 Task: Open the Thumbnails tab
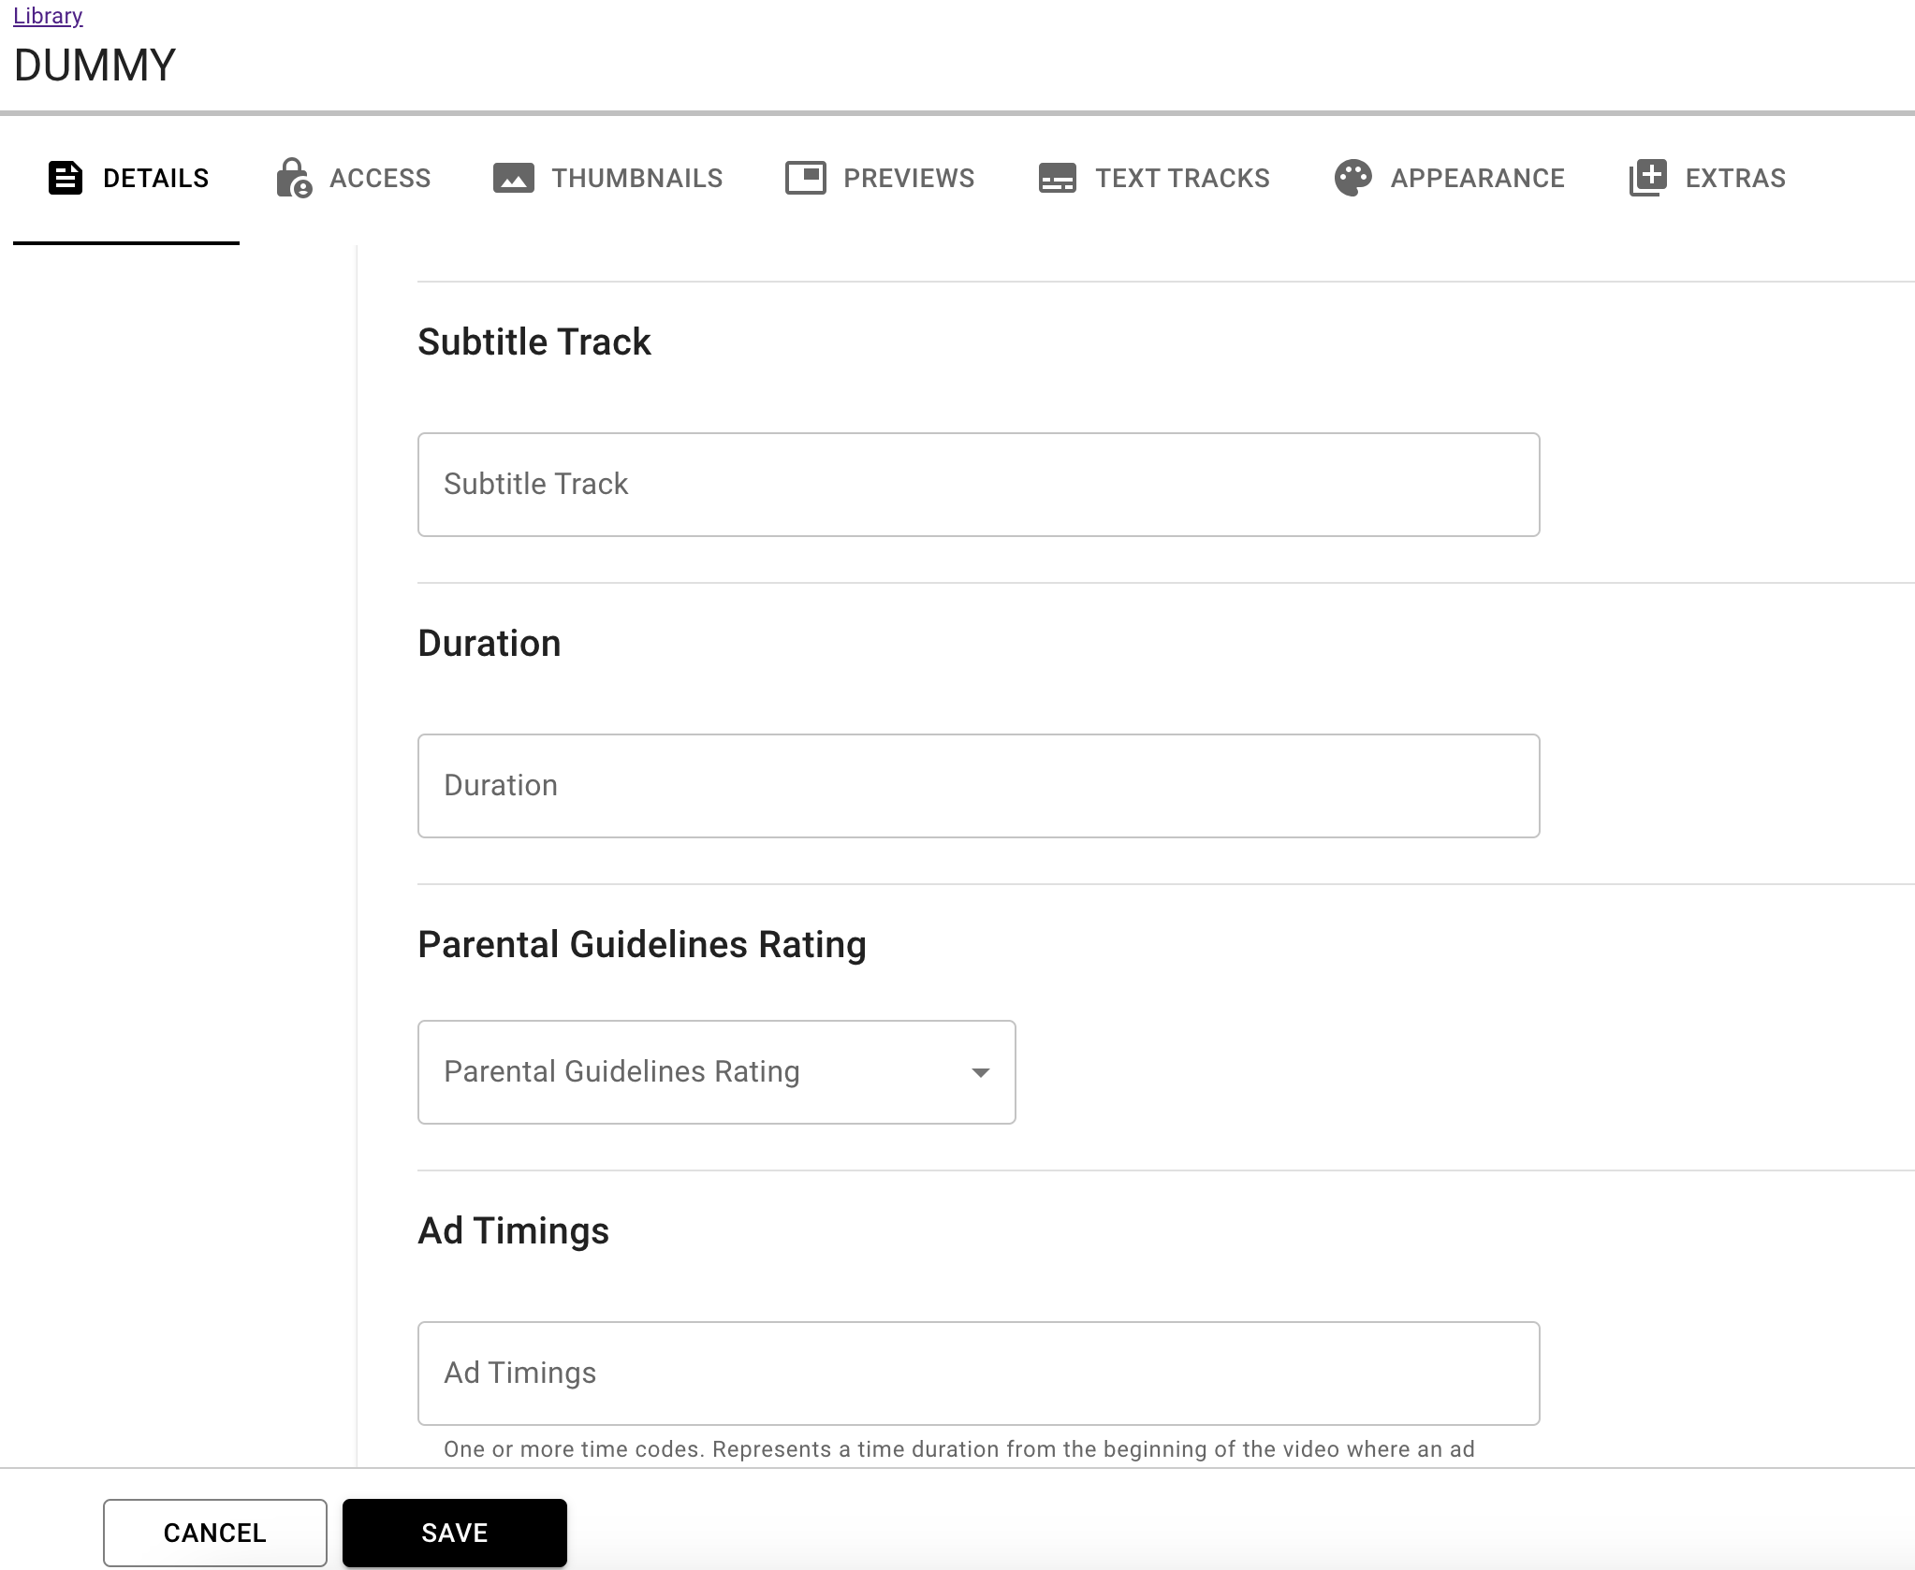[x=608, y=178]
